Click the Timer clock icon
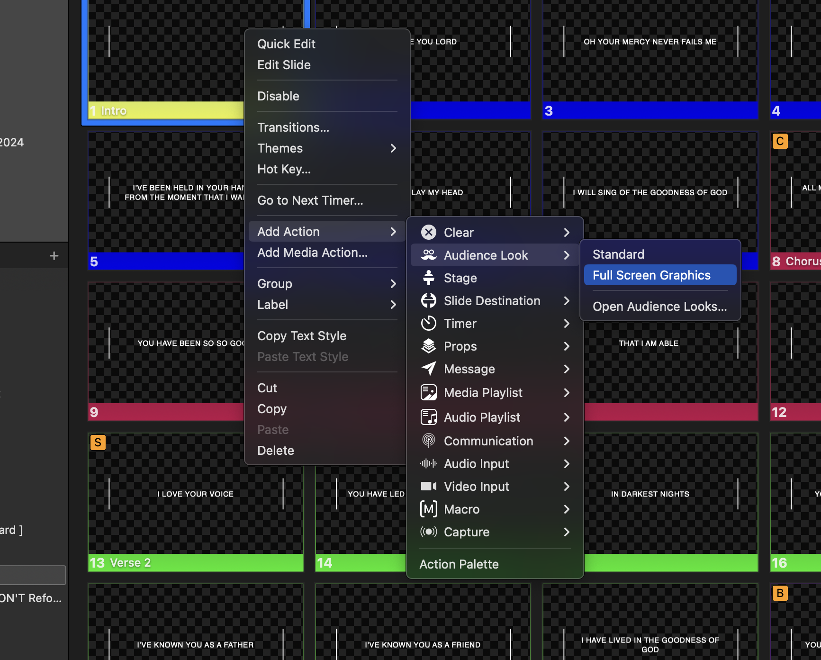Viewport: 821px width, 660px height. [x=429, y=323]
